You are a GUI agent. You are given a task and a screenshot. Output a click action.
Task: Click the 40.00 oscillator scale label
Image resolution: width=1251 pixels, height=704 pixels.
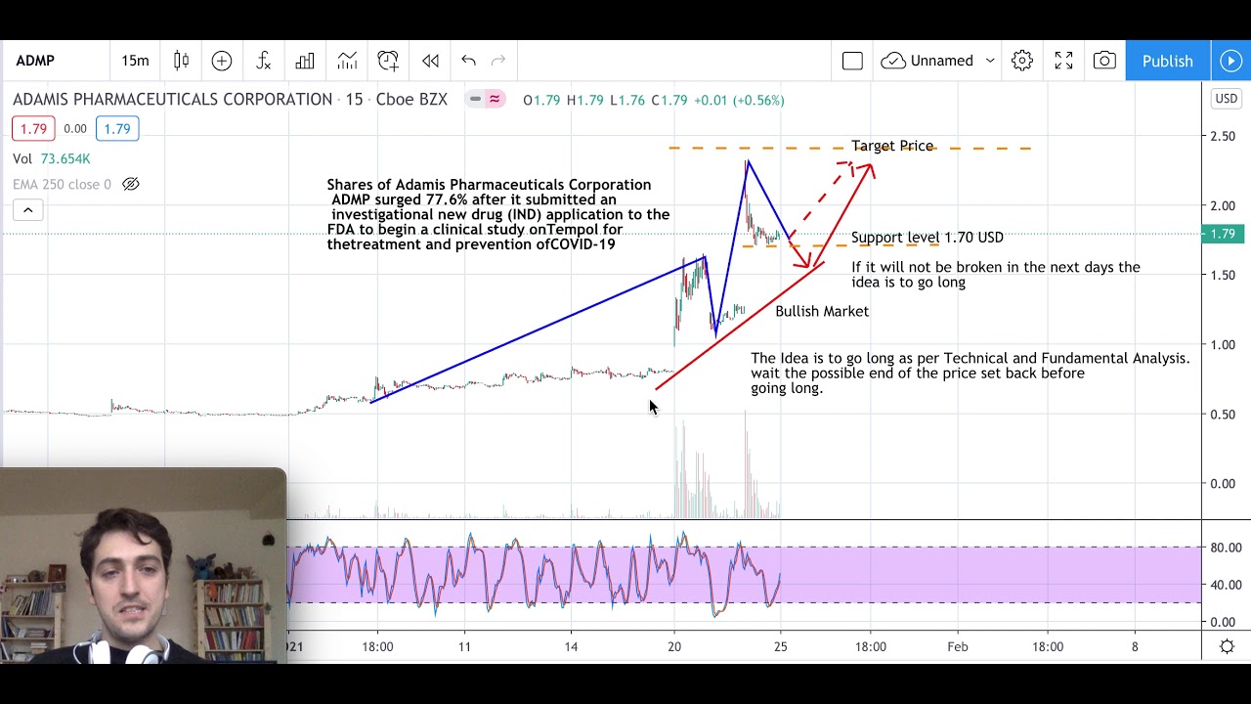pyautogui.click(x=1225, y=585)
